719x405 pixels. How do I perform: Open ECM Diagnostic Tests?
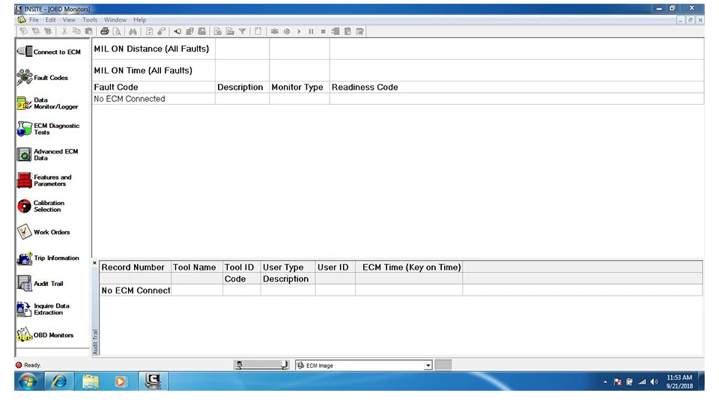[x=48, y=129]
